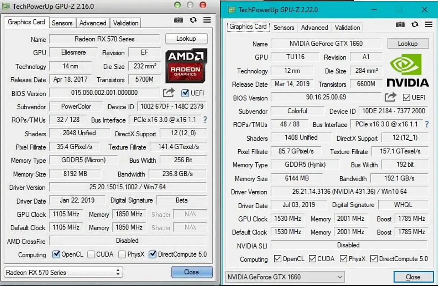Viewport: 438px width, 286px height.
Task: Click GPU field showing TU116
Action: pyautogui.click(x=295, y=57)
